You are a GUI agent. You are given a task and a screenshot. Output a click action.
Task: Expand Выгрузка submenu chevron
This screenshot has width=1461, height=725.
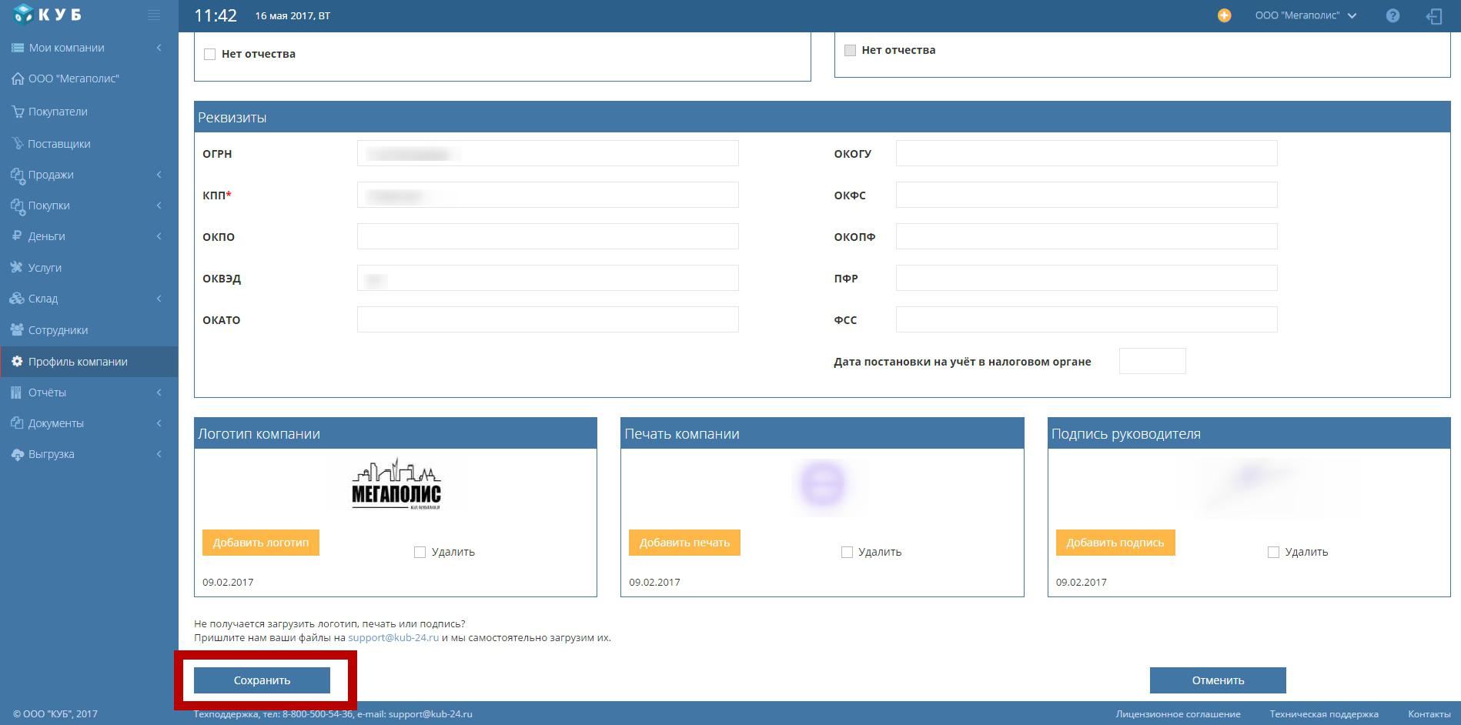point(159,454)
